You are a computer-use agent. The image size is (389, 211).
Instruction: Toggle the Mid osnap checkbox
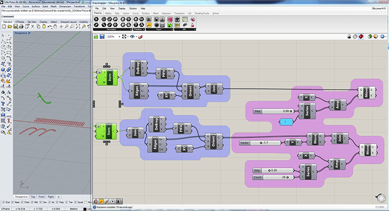(32, 202)
